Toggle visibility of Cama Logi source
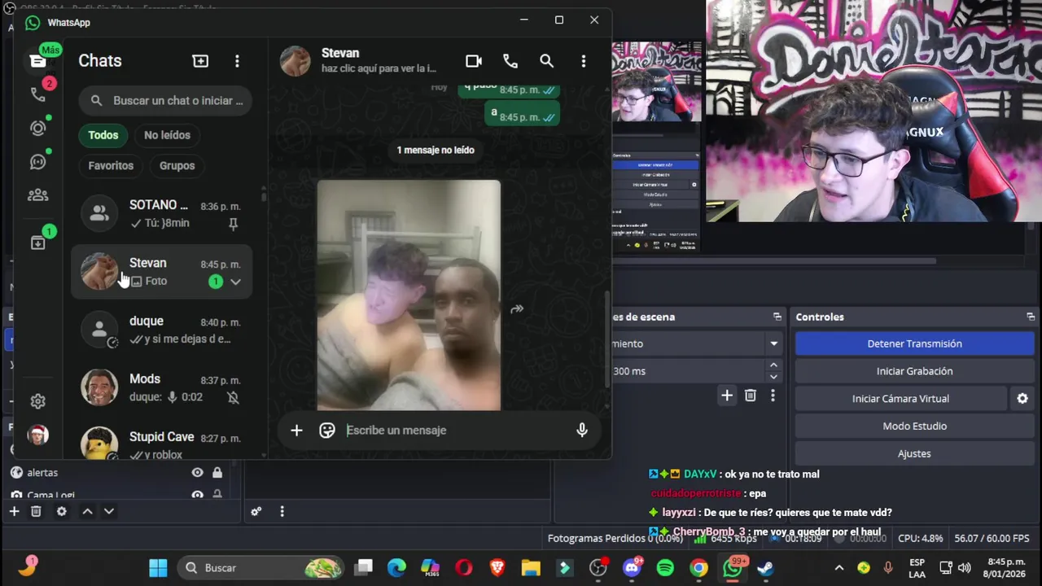The width and height of the screenshot is (1042, 586). click(x=197, y=494)
